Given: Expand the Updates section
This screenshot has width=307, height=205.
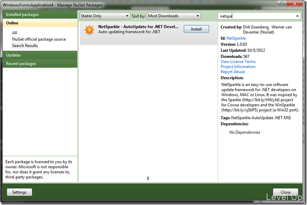Looking at the screenshot, I should [40, 55].
